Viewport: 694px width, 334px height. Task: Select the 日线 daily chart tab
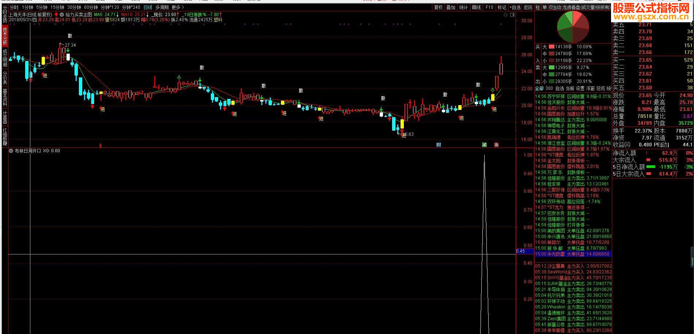pos(148,7)
